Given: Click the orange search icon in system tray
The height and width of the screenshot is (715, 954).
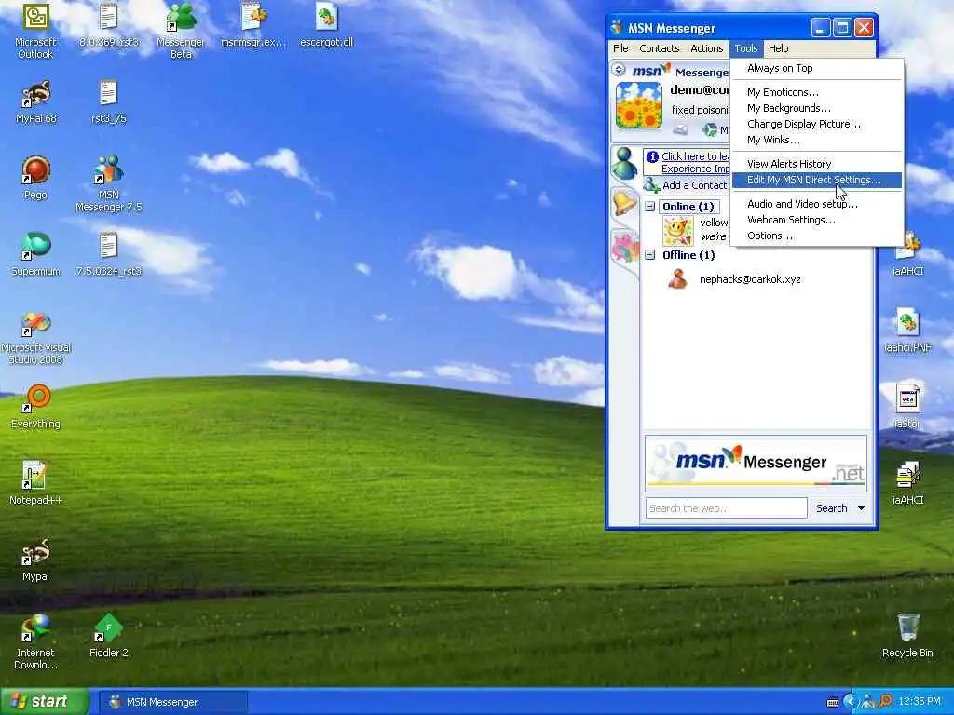Looking at the screenshot, I should 886,702.
